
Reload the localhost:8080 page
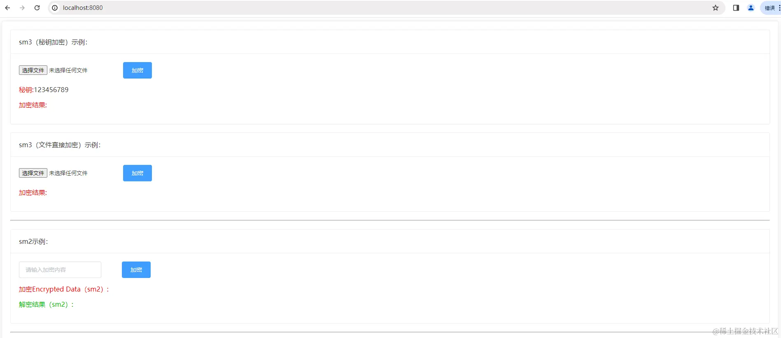37,8
